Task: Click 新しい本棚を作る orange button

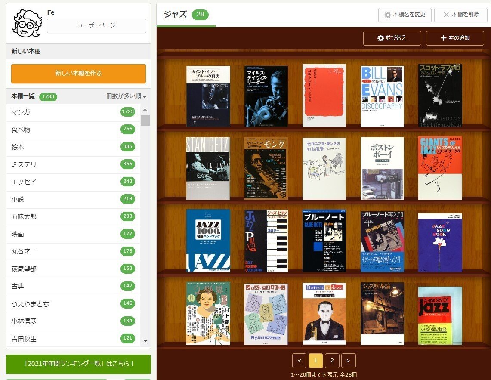Action: (78, 74)
